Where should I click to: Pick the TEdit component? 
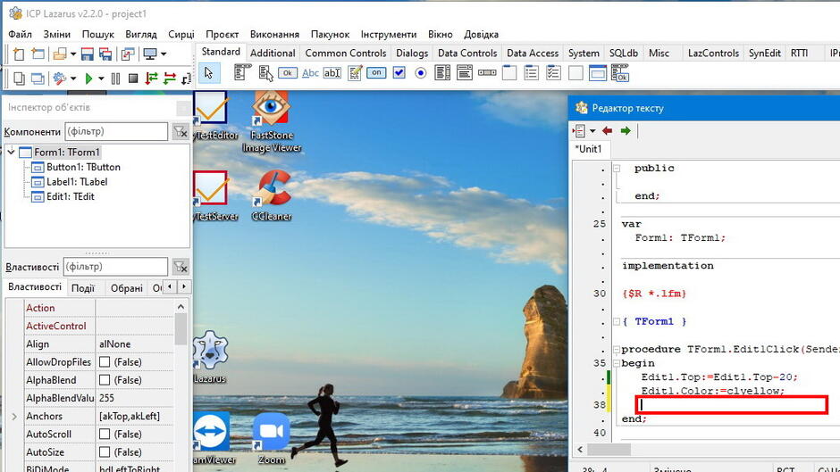tap(332, 73)
